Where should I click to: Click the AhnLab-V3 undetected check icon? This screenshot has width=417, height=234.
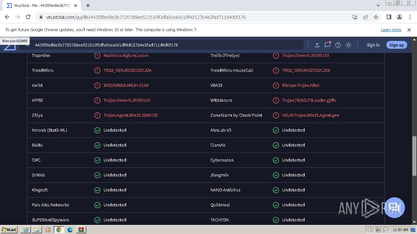coord(276,130)
